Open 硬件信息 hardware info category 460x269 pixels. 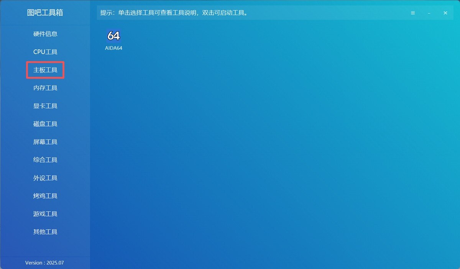pyautogui.click(x=45, y=34)
